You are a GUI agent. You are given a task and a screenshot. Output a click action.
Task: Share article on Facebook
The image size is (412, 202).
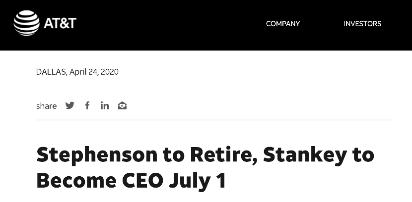[87, 105]
